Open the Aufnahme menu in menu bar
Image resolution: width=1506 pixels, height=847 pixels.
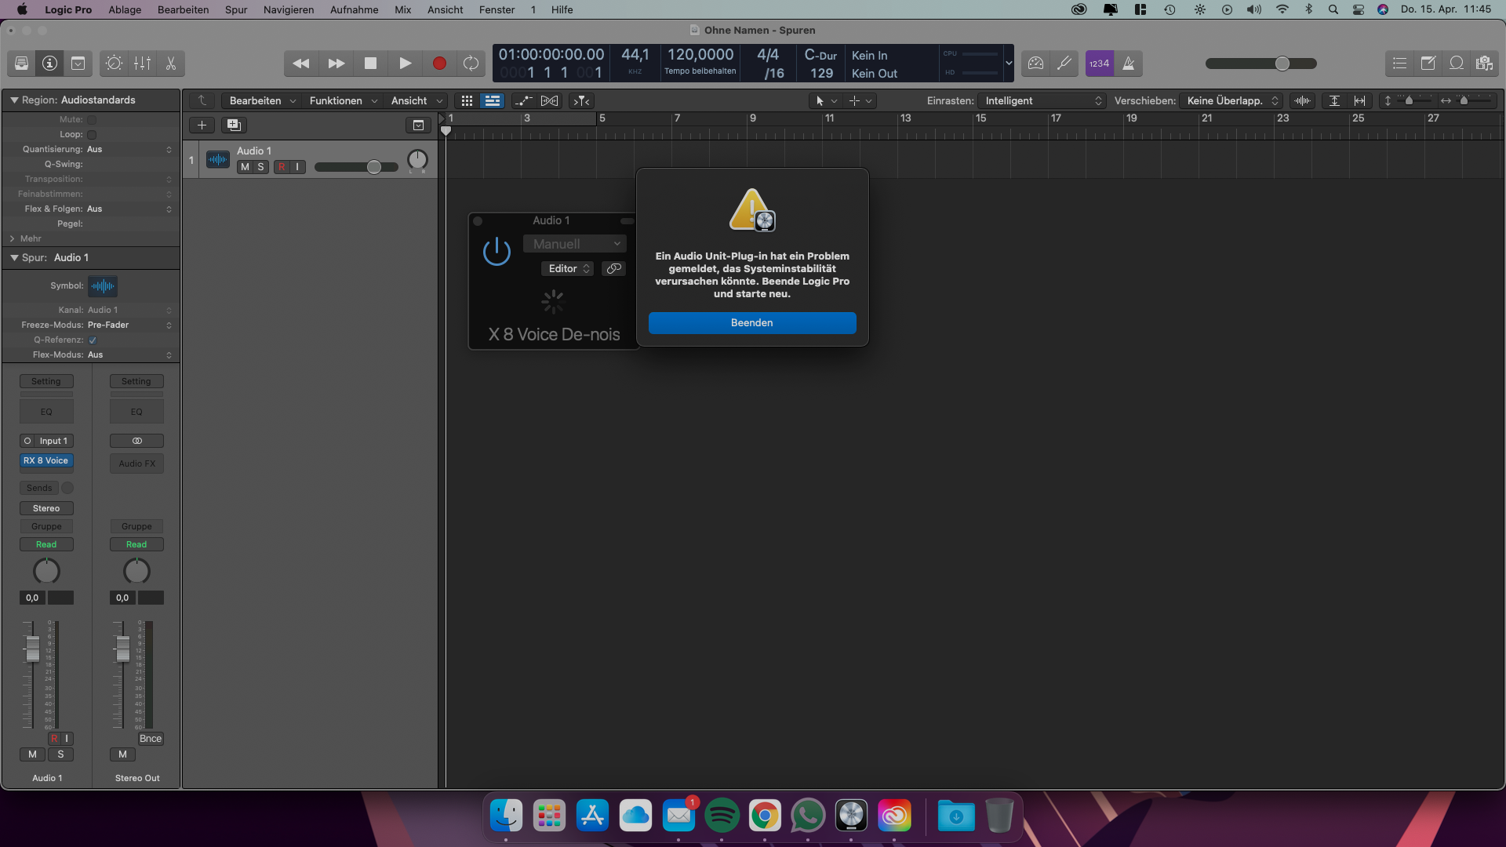354,9
